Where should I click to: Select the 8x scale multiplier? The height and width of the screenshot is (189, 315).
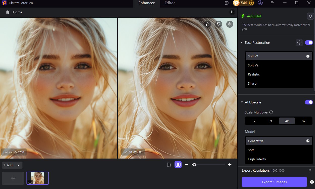coord(303,121)
